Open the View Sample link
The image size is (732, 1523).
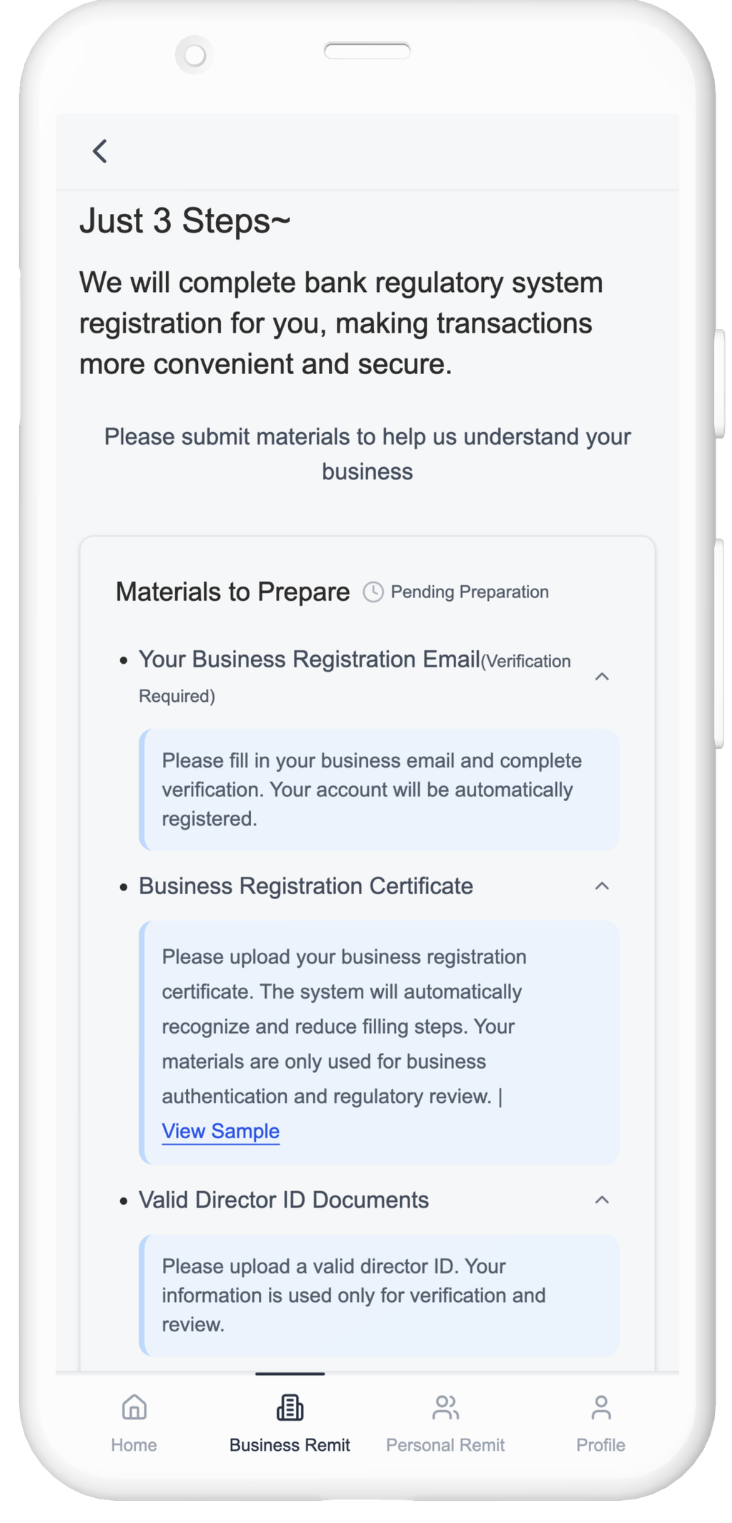click(220, 1131)
